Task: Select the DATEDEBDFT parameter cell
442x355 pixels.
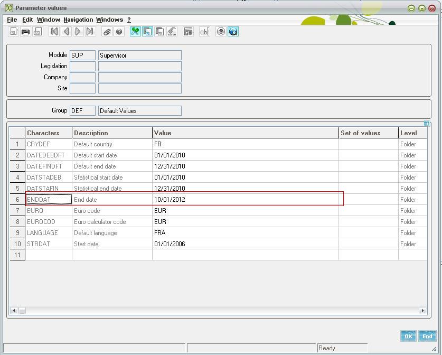Action: [x=49, y=155]
